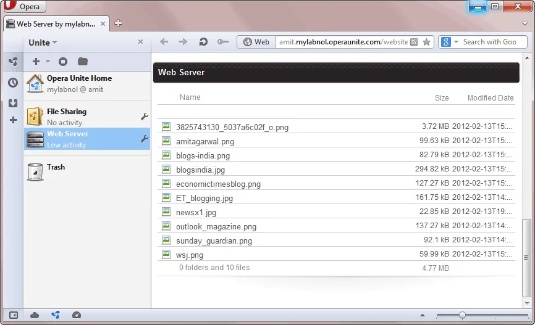The image size is (535, 325).
Task: Click the Unite panel icon in sidebar strip
Action: coord(12,62)
